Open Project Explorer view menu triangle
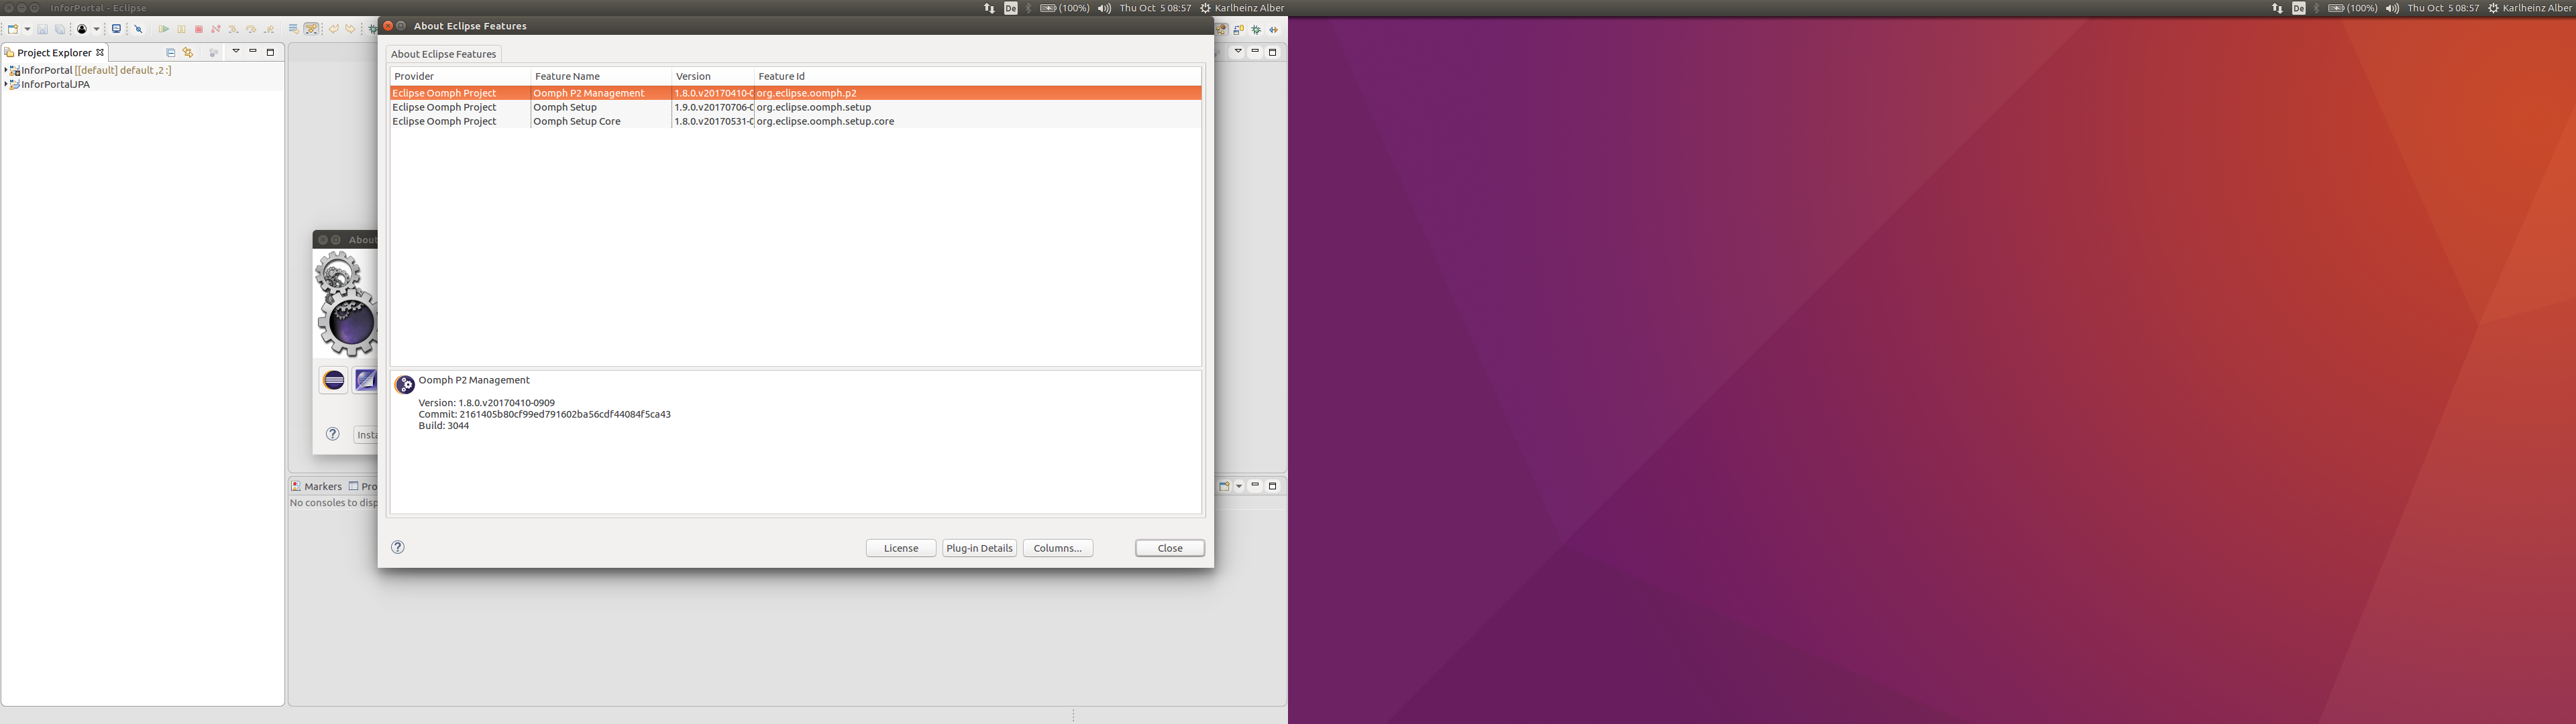Screen dimensions: 2576x724 pos(236,51)
